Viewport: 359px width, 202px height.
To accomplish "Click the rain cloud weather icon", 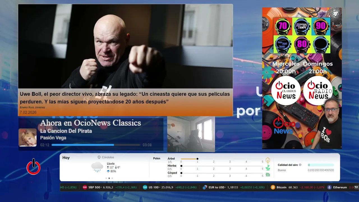I will 97,167.
